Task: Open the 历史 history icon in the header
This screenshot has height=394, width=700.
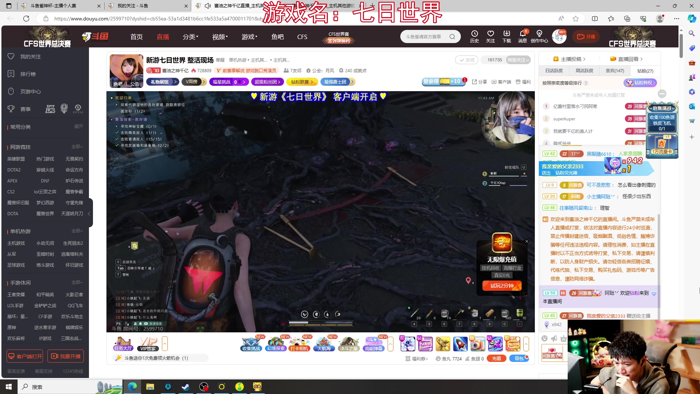Action: tap(474, 36)
